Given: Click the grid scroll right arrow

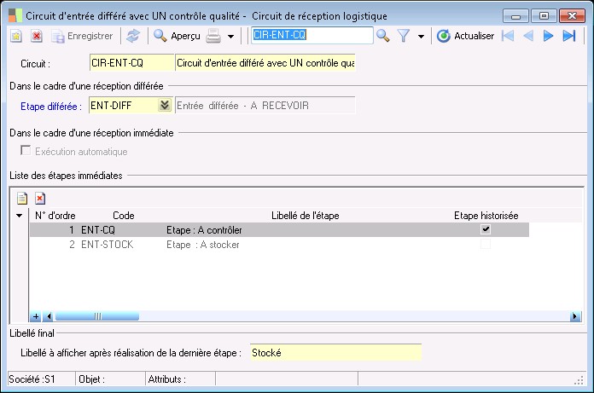Looking at the screenshot, I should click(x=575, y=316).
